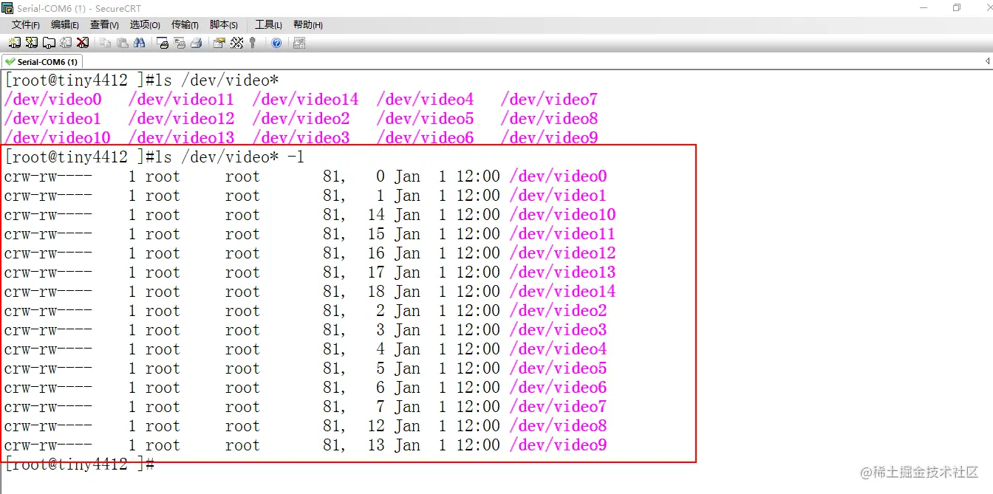The image size is (993, 494).
Task: Click the empty final [root@tiny4412 ]# prompt
Action: tap(79, 464)
